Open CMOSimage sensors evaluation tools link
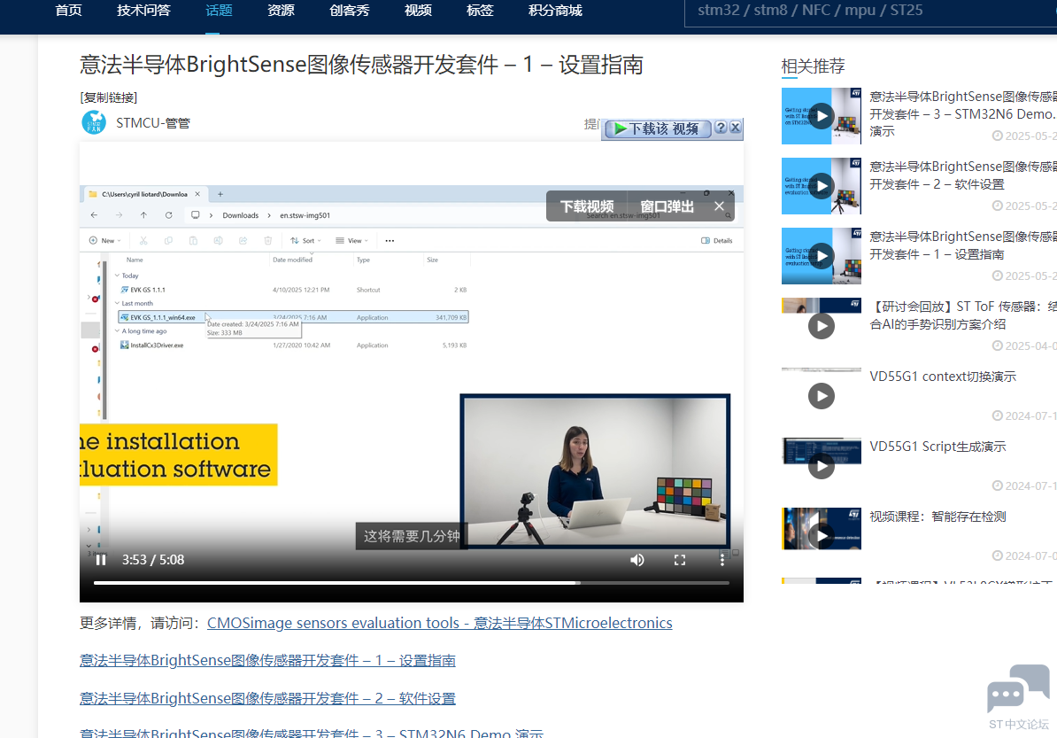 pyautogui.click(x=439, y=623)
